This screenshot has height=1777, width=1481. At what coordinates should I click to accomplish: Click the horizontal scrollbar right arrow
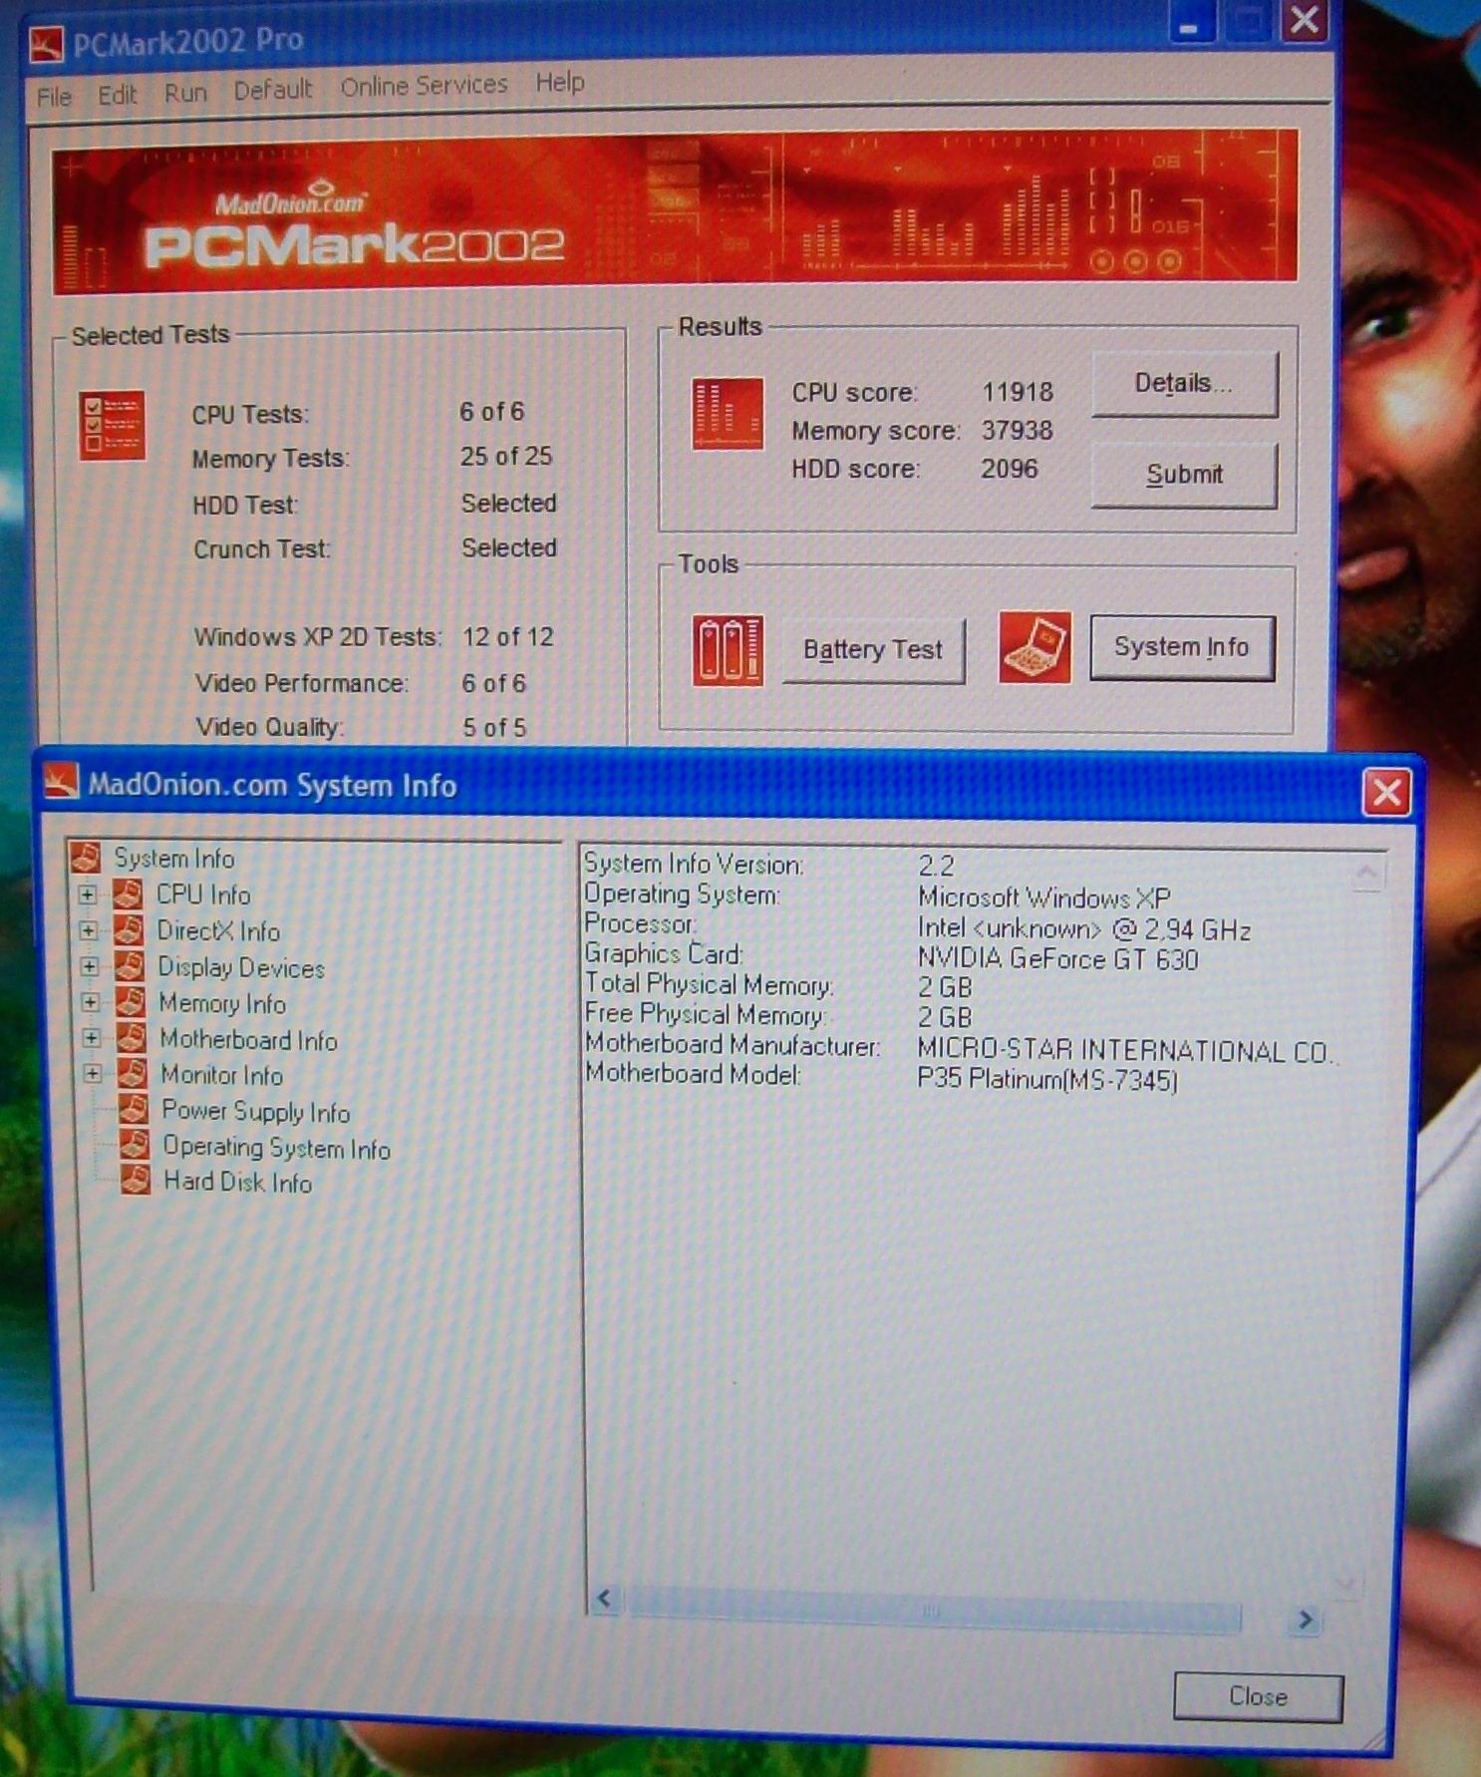coord(1305,1619)
